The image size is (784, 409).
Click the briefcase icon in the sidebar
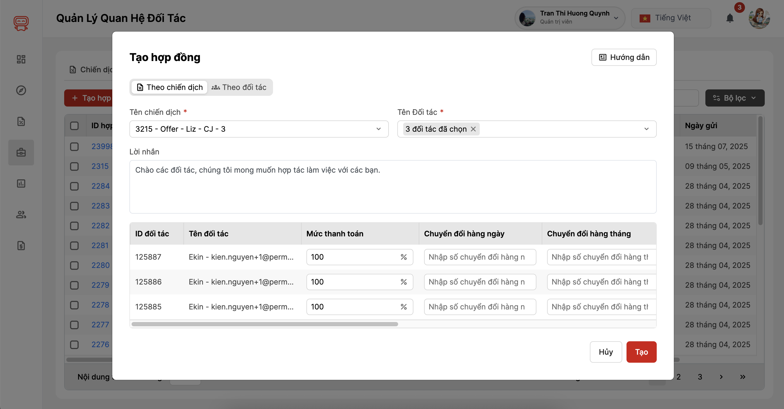(x=21, y=152)
